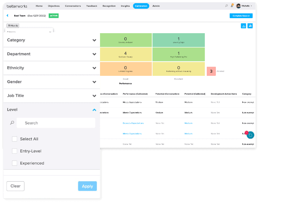This screenshot has height=203, width=289.
Task: Click the Performance (Calibrated) column header
Action: 135,94
